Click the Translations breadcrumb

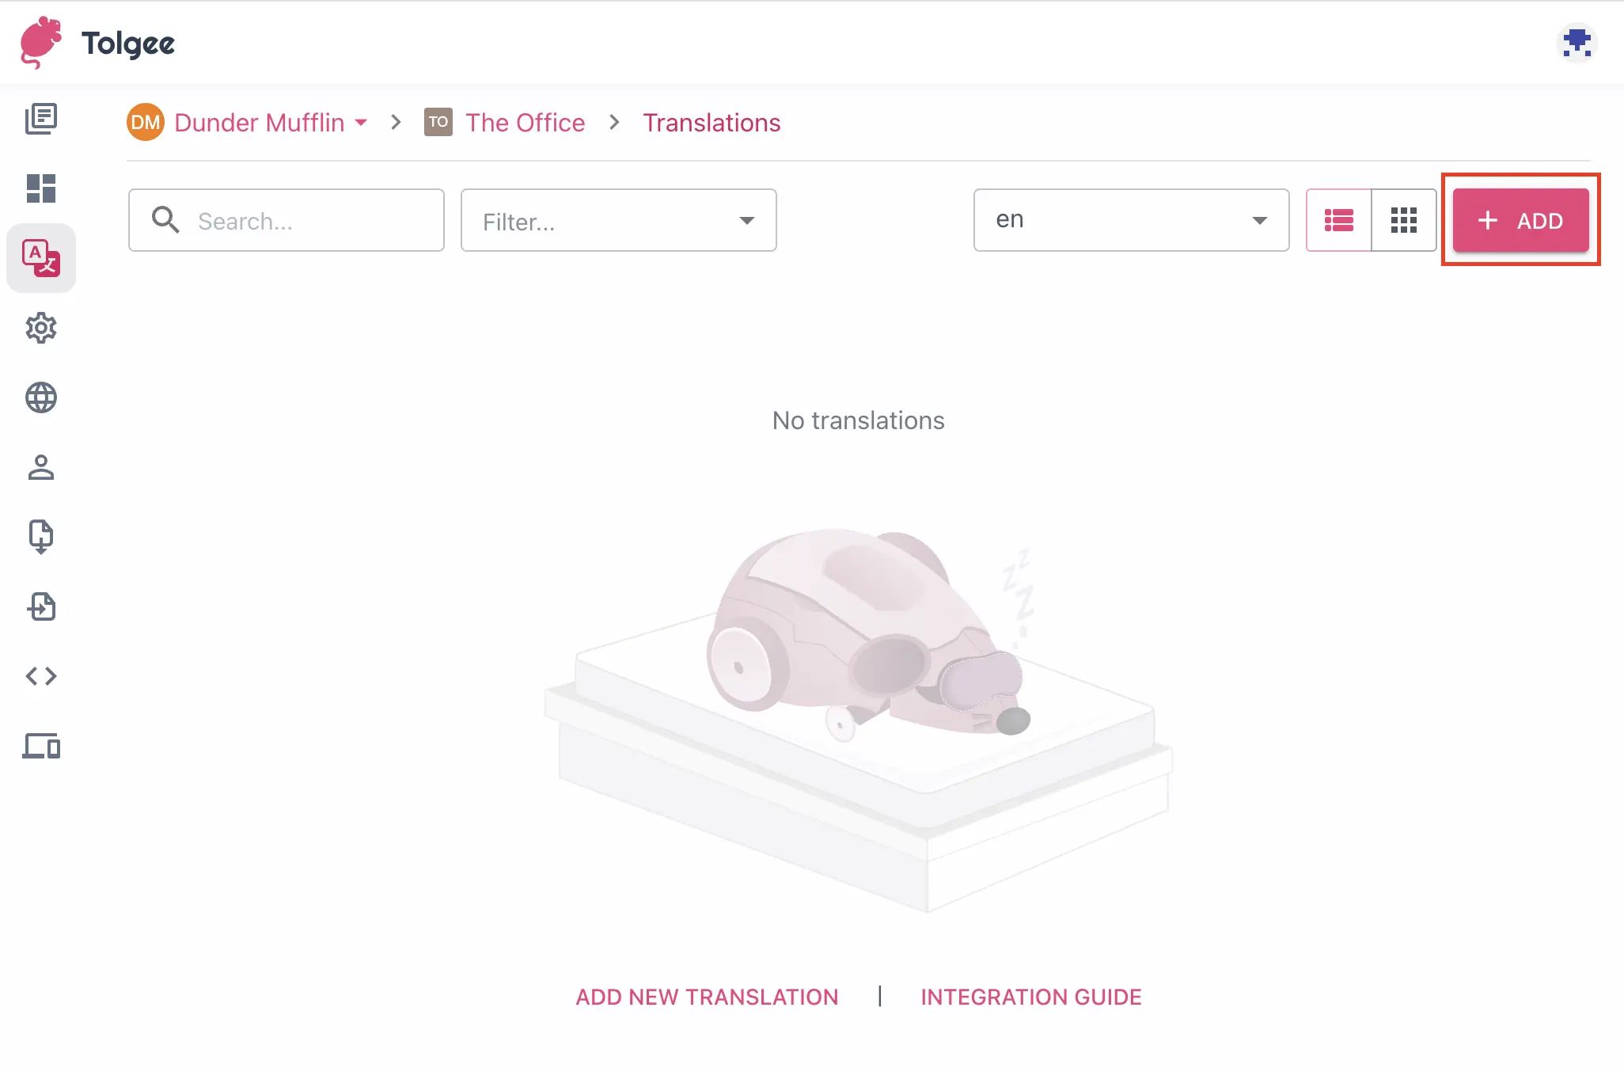(711, 123)
